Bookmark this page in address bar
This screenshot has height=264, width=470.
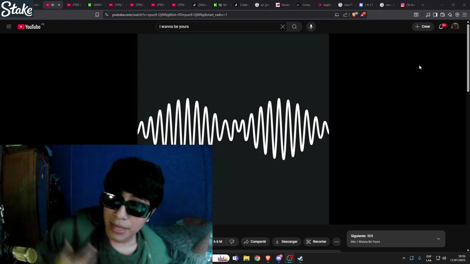tap(97, 15)
